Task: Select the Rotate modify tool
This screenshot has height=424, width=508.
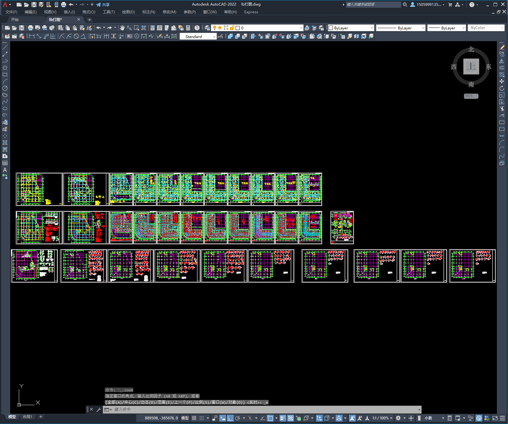Action: coord(502,88)
